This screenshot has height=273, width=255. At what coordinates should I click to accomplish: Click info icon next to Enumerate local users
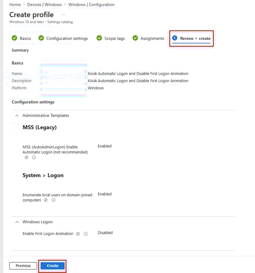pyautogui.click(x=53, y=200)
